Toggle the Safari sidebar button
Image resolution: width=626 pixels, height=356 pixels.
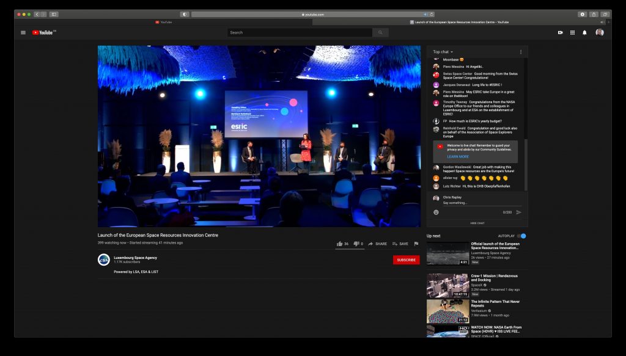[54, 15]
